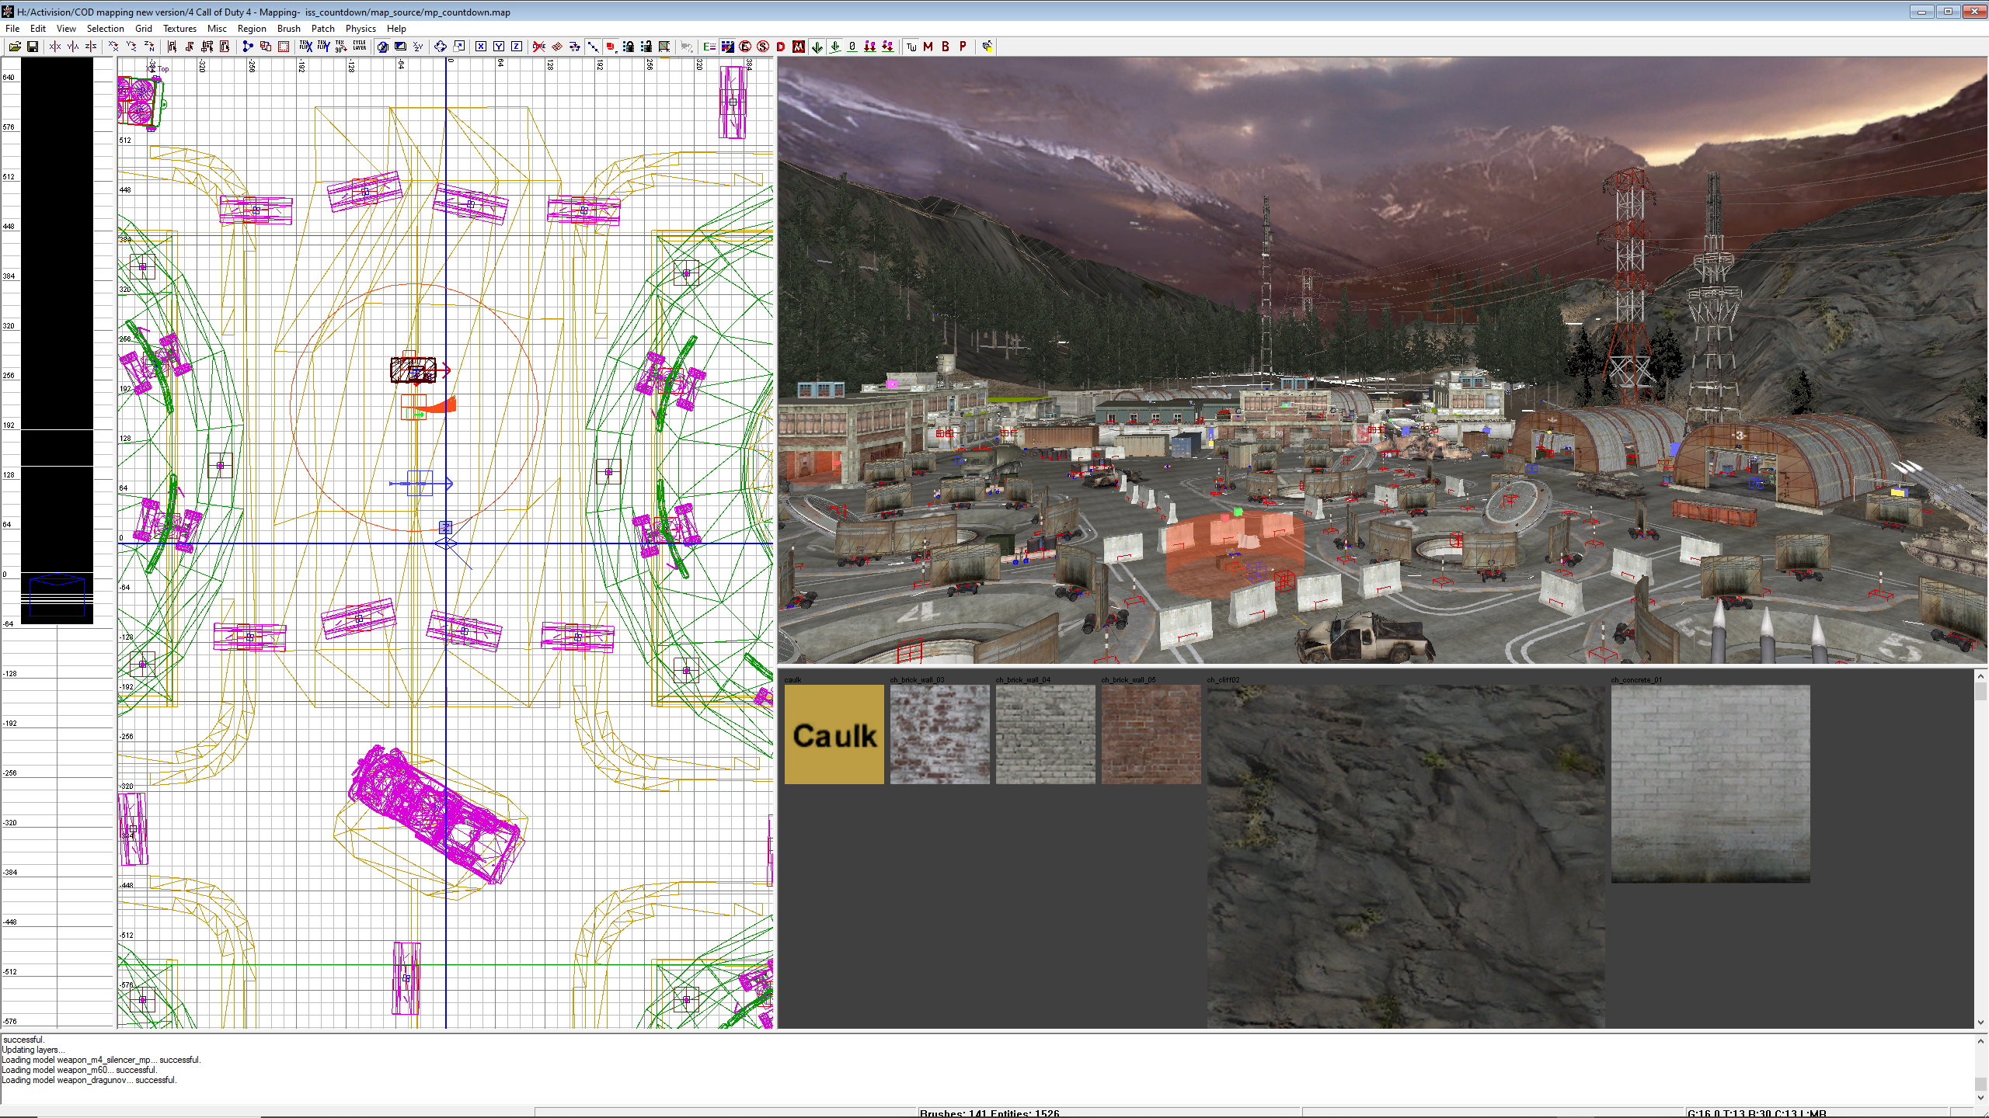Open the Patch menu
Image resolution: width=1989 pixels, height=1118 pixels.
[323, 29]
